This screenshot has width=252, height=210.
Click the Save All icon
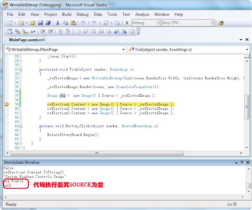click(x=48, y=23)
